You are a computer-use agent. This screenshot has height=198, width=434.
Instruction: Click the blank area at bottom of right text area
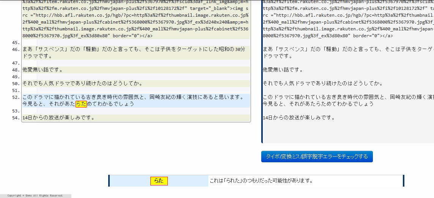(x=347, y=133)
